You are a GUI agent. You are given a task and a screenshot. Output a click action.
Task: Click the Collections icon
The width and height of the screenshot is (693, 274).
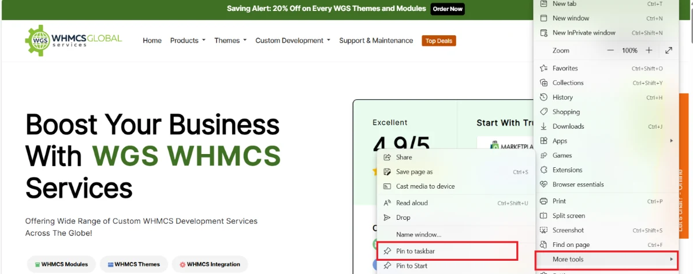tap(543, 82)
